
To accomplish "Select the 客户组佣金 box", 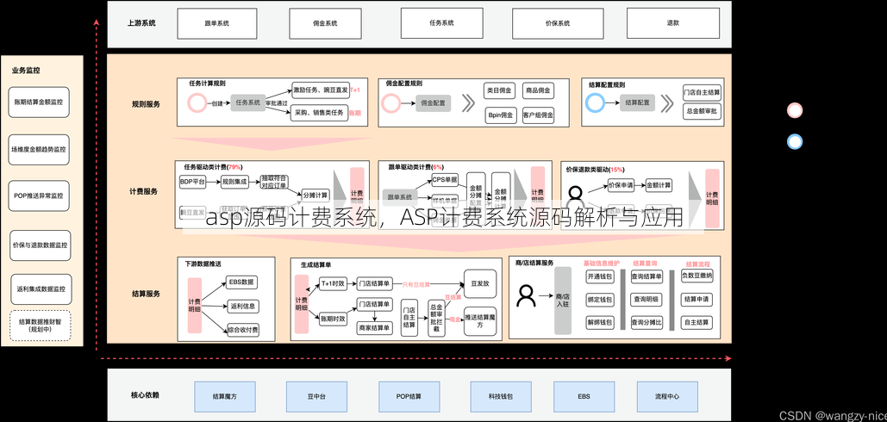I will [539, 115].
